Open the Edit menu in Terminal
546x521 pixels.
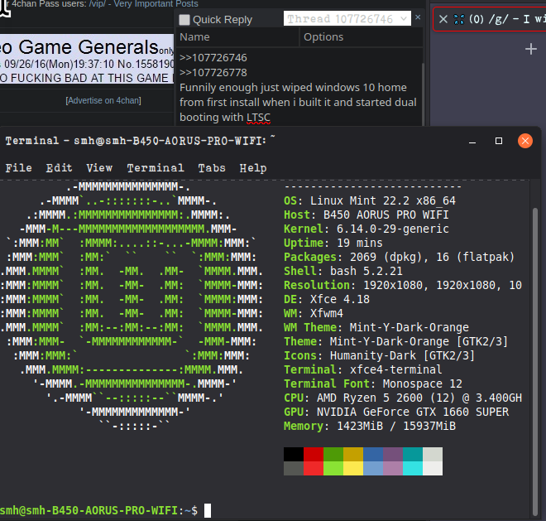click(59, 168)
